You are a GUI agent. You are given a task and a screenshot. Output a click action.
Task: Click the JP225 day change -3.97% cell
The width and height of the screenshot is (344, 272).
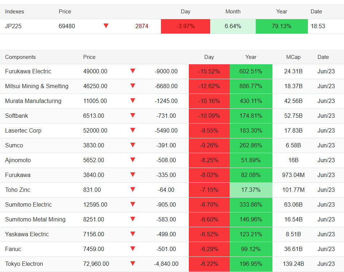click(186, 26)
